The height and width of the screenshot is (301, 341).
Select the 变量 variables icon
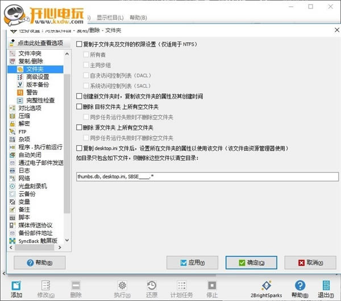click(x=13, y=201)
